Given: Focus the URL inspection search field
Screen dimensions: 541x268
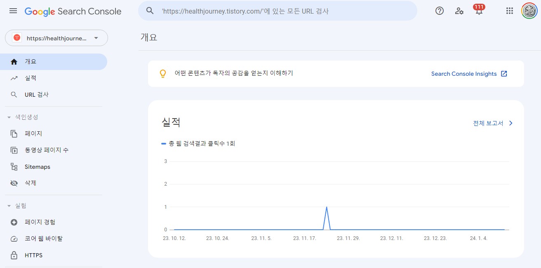Looking at the screenshot, I should tap(278, 11).
